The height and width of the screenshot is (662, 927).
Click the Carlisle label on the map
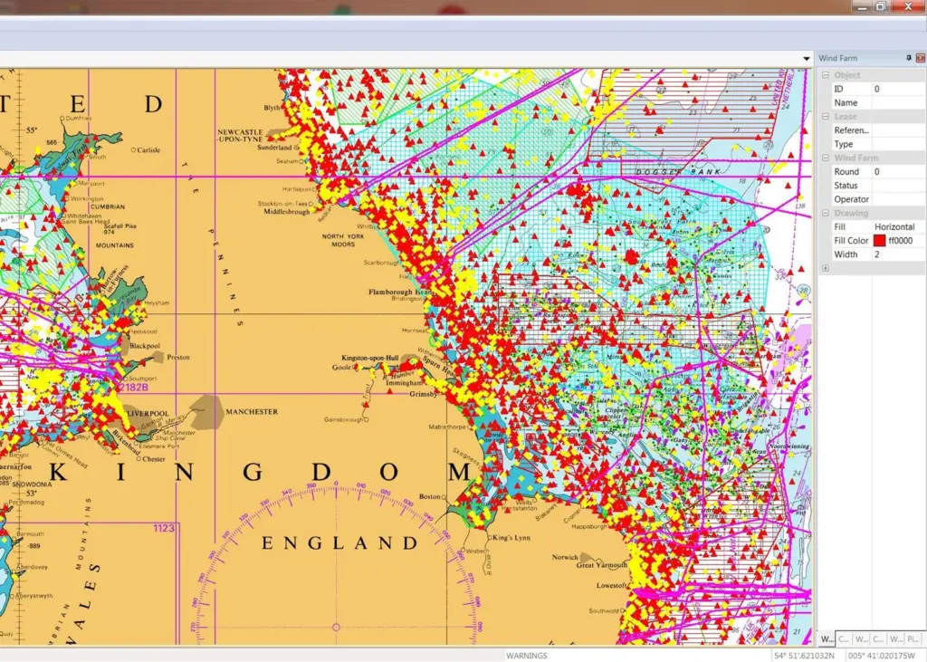click(x=148, y=150)
